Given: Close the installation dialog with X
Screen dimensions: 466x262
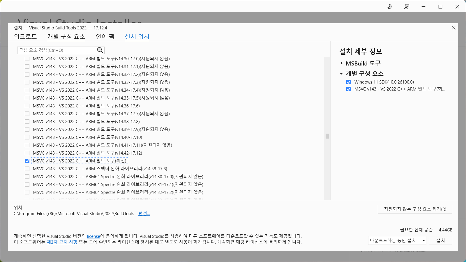Looking at the screenshot, I should click(453, 28).
